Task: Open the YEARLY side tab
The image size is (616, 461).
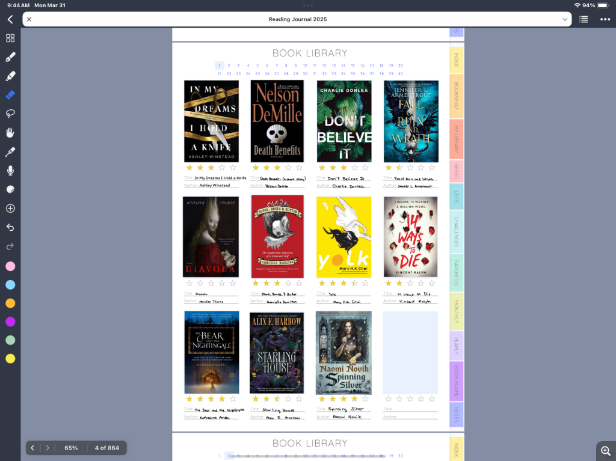Action: point(456,346)
